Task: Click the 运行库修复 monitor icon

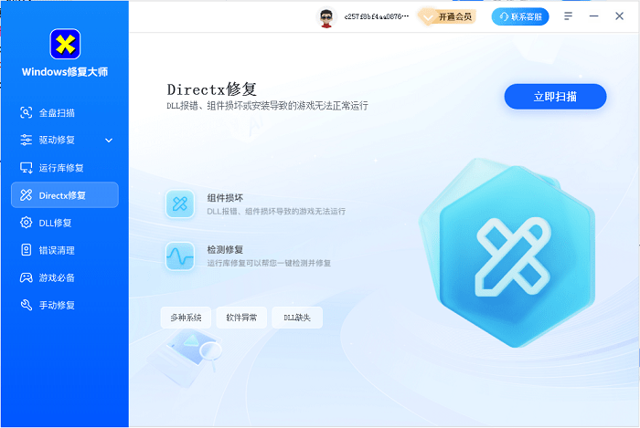Action: tap(27, 168)
